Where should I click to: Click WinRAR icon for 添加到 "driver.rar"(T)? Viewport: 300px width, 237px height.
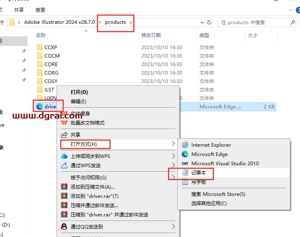[64, 195]
